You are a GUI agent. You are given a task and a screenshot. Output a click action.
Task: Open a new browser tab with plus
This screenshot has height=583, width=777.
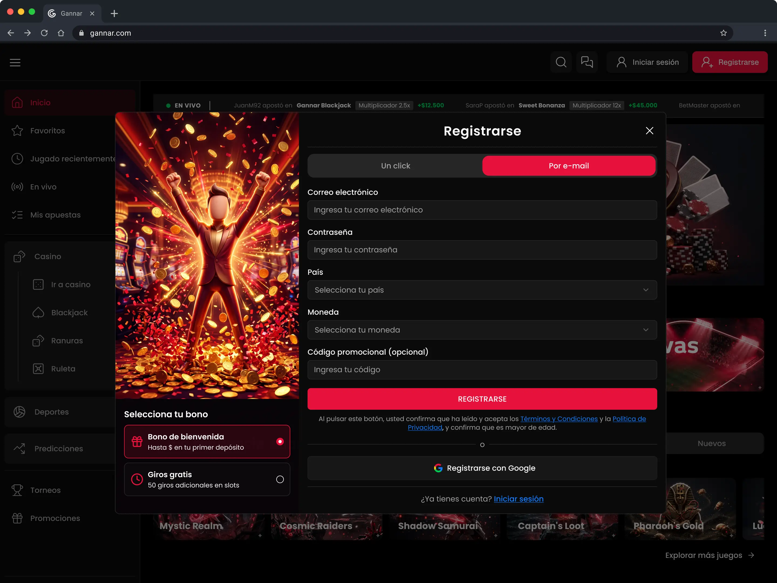pos(114,13)
